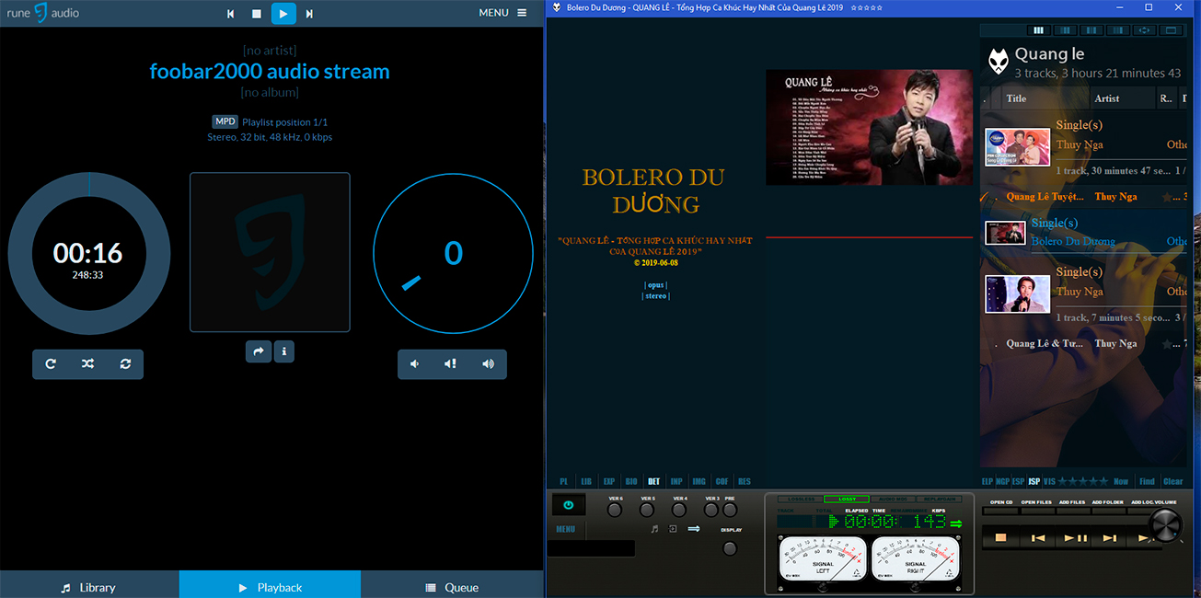Click the VER 4 round knob button

pos(679,509)
